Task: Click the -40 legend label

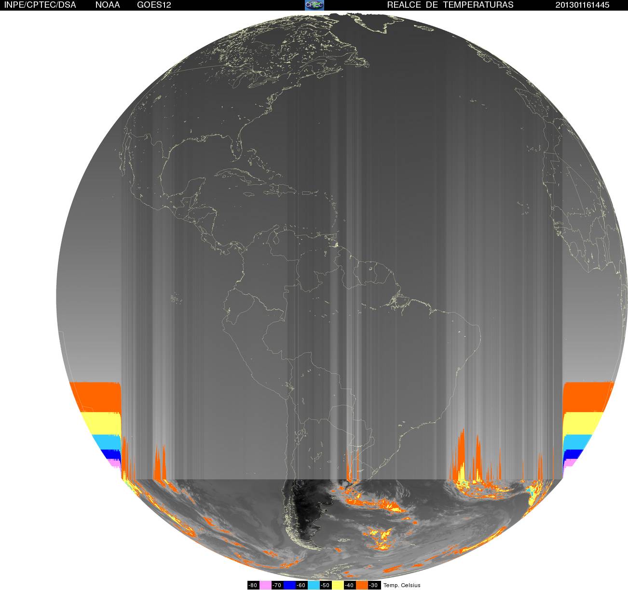Action: (349, 585)
